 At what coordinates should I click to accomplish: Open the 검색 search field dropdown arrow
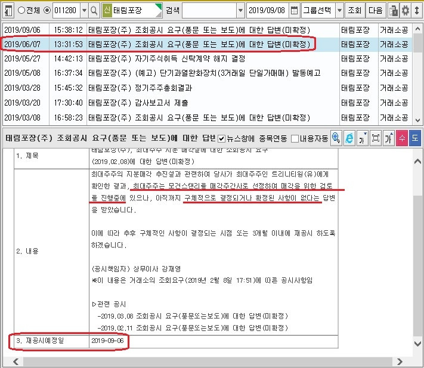[x=240, y=11]
